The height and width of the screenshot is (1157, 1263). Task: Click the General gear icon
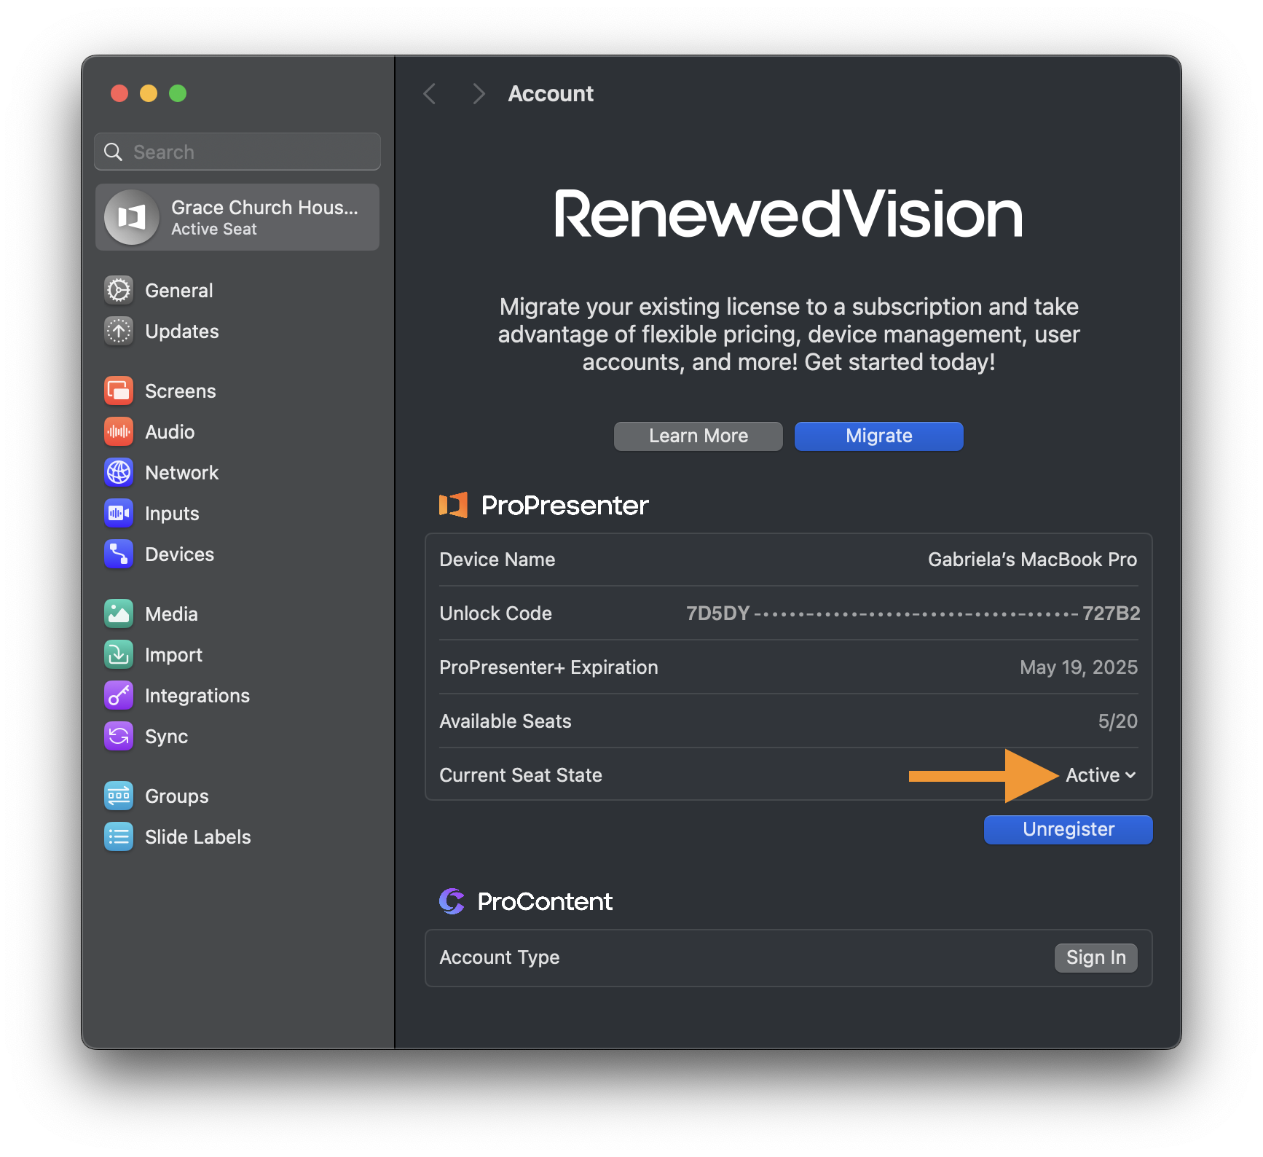click(x=119, y=290)
